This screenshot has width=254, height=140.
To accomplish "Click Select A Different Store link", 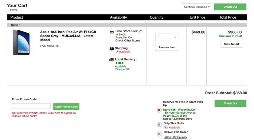I will pyautogui.click(x=178, y=119).
